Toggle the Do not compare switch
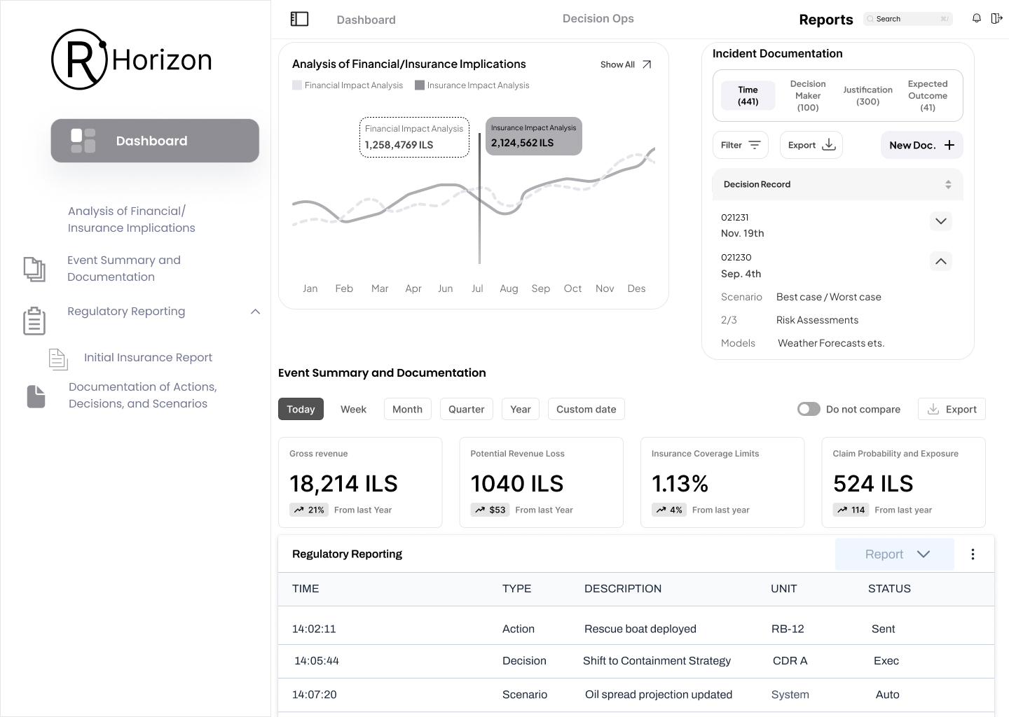 (809, 409)
